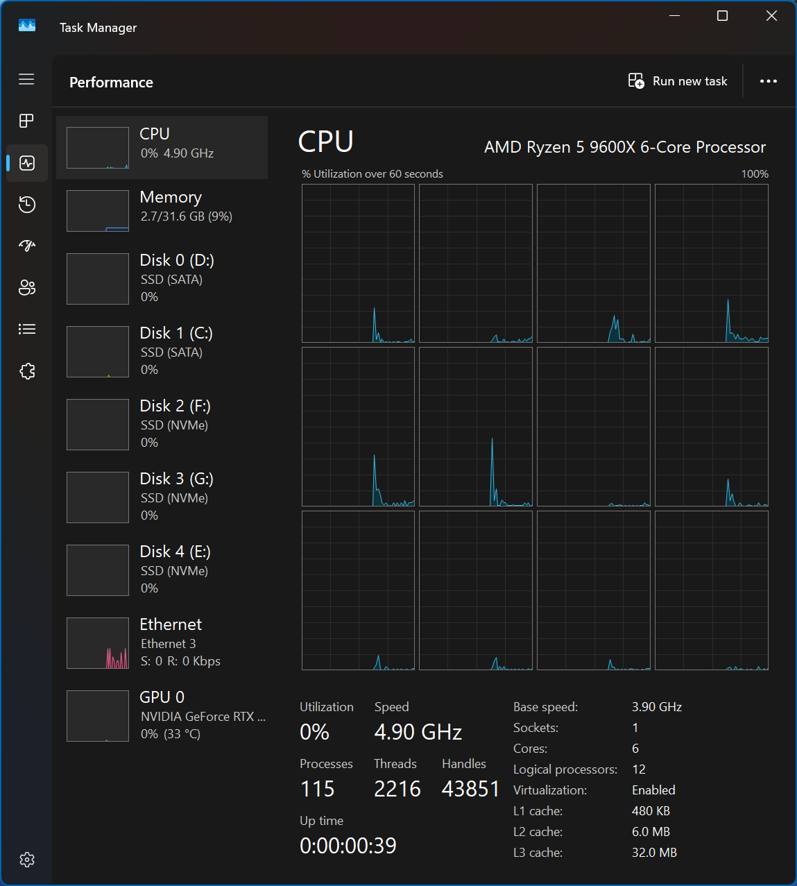Click Run new task button
This screenshot has width=797, height=886.
(x=678, y=81)
